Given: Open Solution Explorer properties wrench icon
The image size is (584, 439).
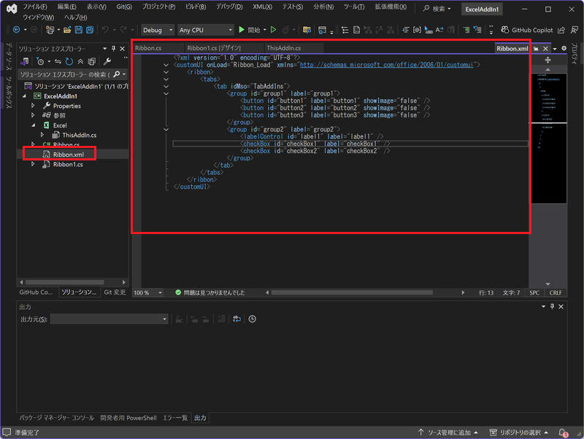Looking at the screenshot, I should 107,62.
